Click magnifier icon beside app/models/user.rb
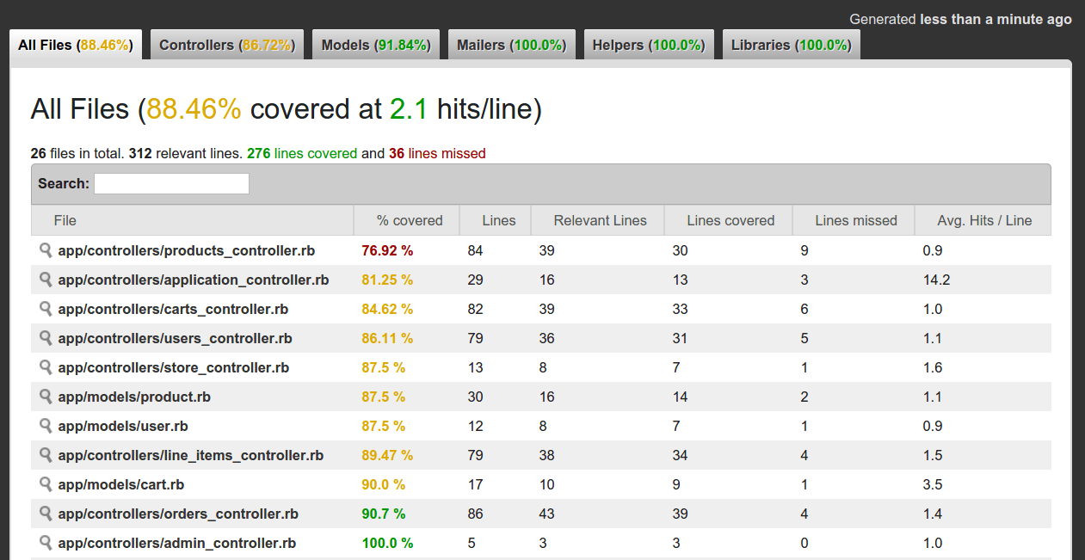1085x560 pixels. click(x=46, y=426)
